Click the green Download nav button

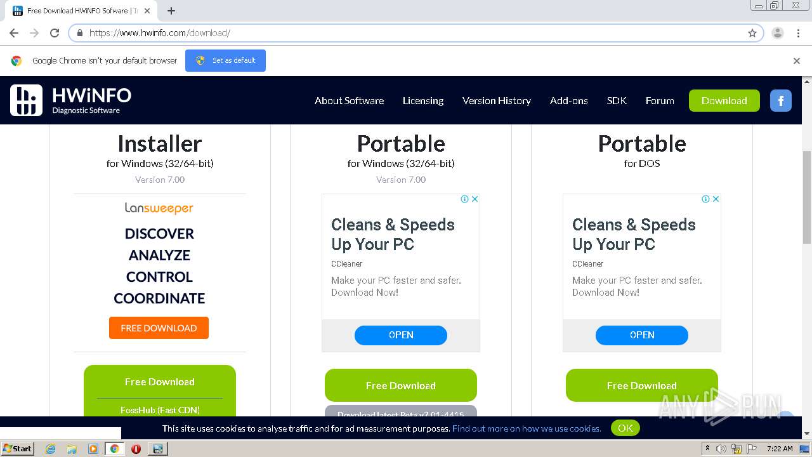[x=724, y=100]
